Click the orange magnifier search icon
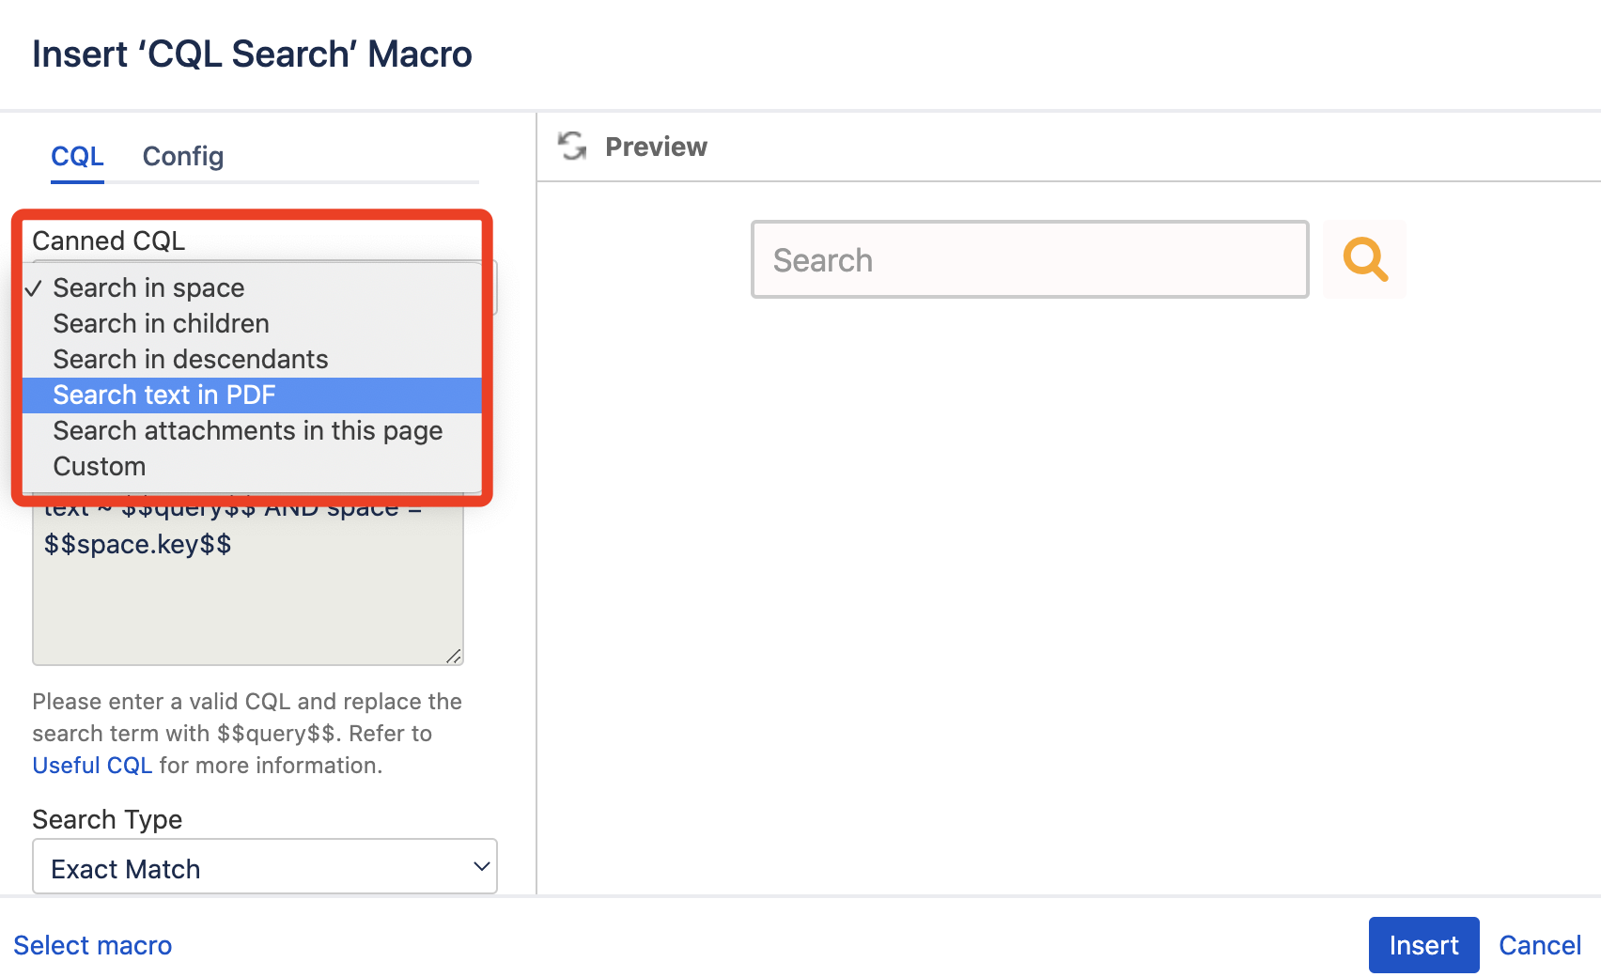Image resolution: width=1601 pixels, height=977 pixels. [x=1364, y=259]
